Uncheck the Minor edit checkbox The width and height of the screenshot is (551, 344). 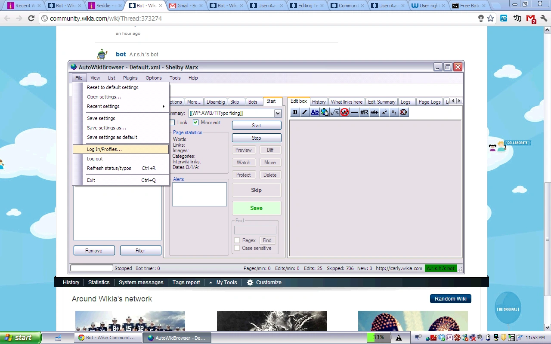196,123
